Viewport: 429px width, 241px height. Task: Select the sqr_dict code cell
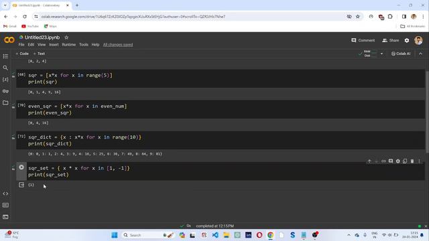point(221,140)
